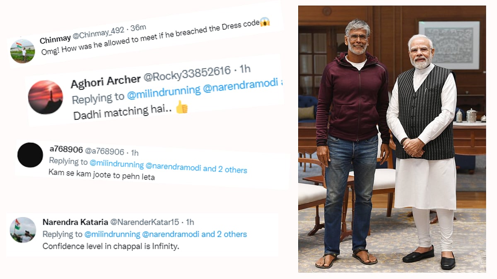
Task: Click Chinmay's profile avatar
Action: tap(22, 51)
